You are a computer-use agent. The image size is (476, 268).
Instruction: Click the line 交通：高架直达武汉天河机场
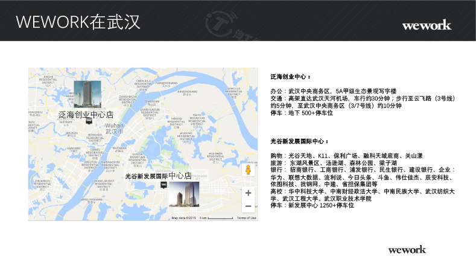363,98
